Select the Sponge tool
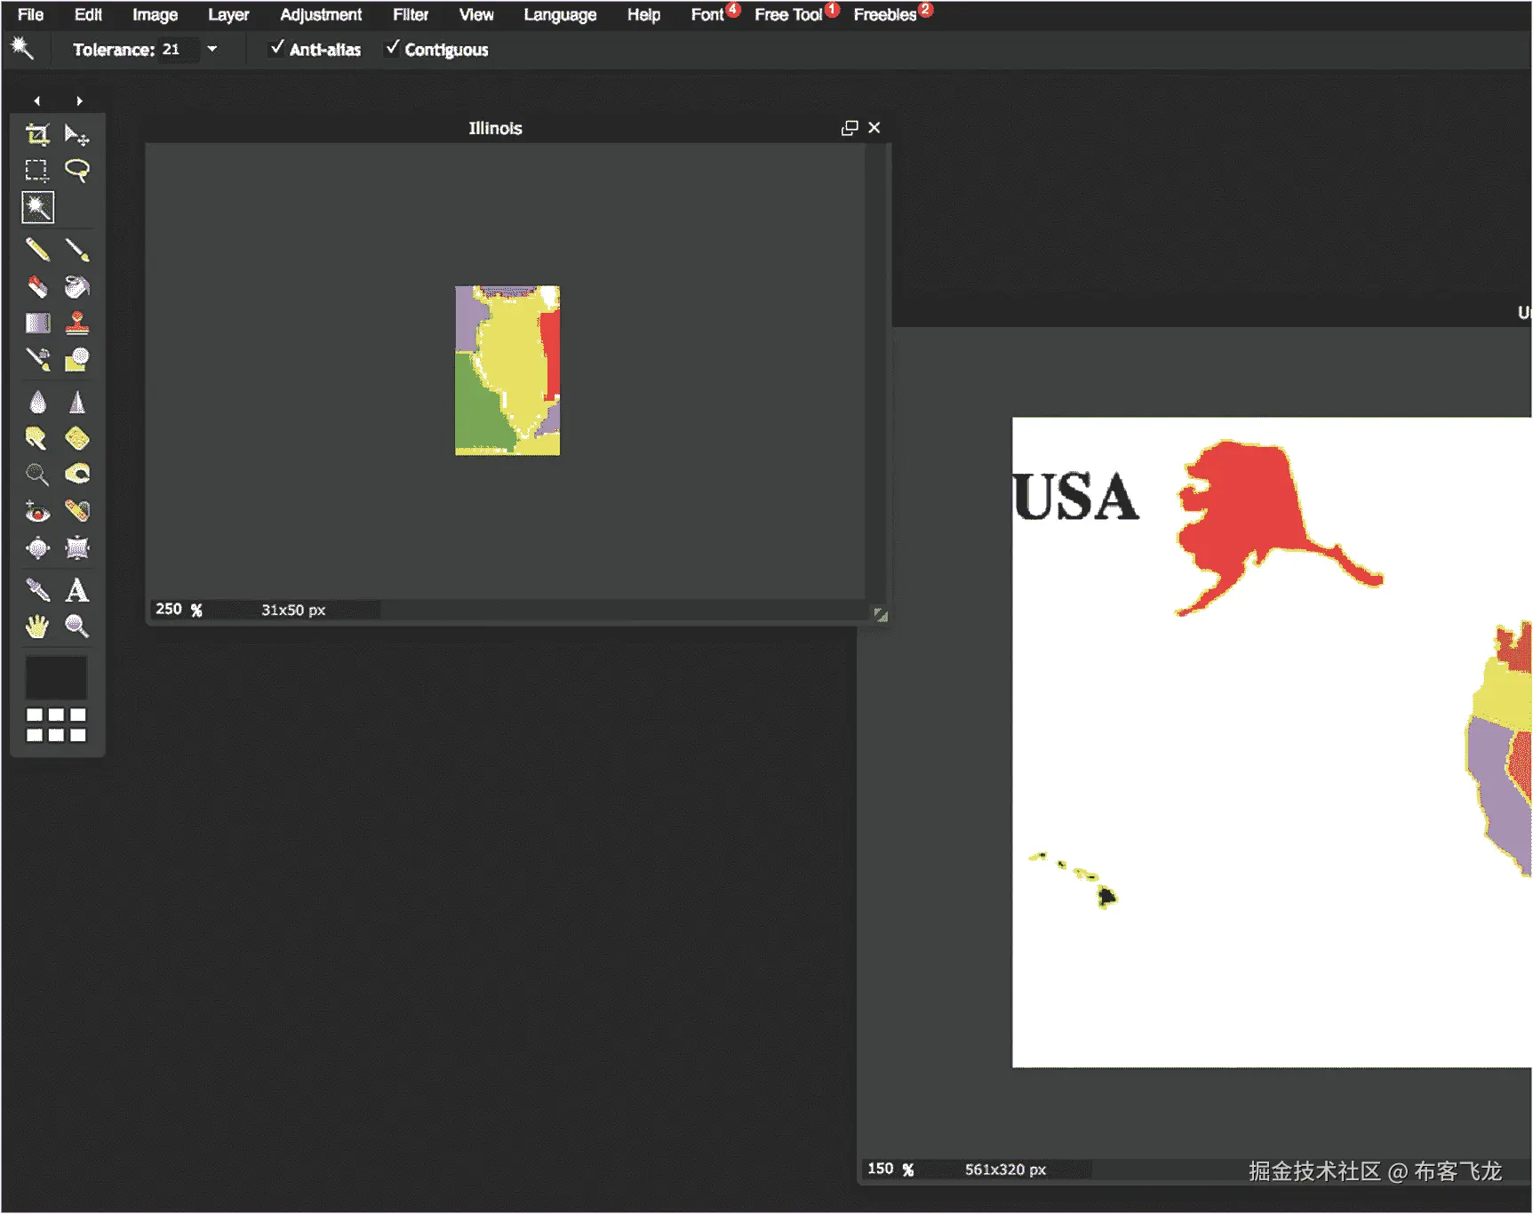 click(77, 438)
